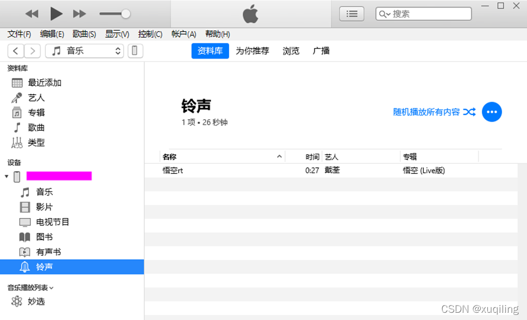The width and height of the screenshot is (527, 320).
Task: Click the 搜索 search field
Action: [423, 14]
